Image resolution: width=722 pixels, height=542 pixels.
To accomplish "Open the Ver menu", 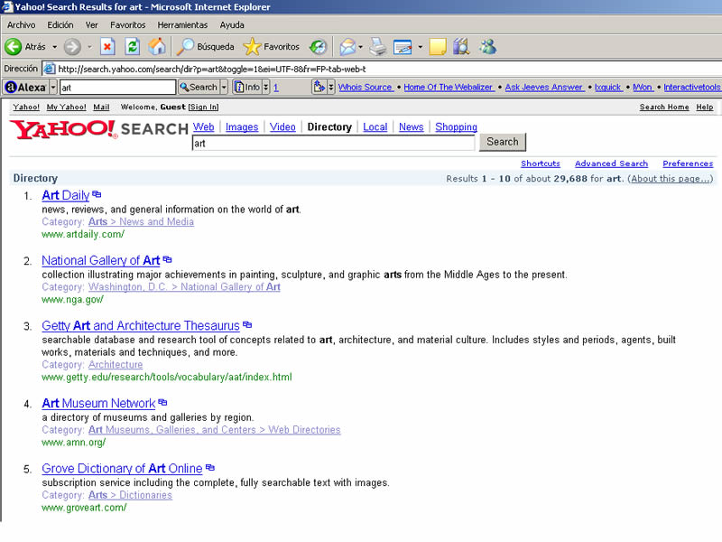I will coord(92,25).
